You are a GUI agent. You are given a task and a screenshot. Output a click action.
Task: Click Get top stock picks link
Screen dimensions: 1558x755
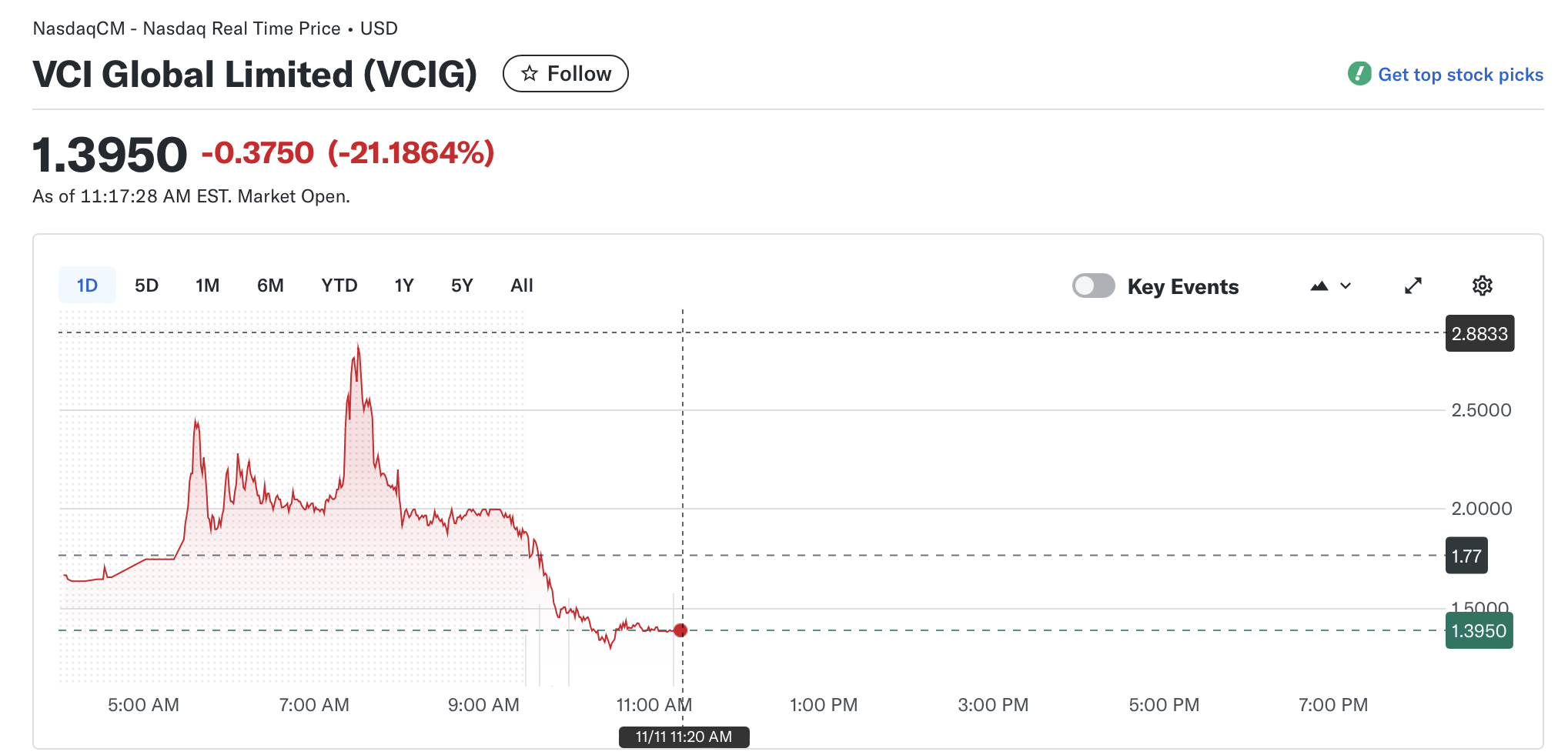pos(1460,75)
